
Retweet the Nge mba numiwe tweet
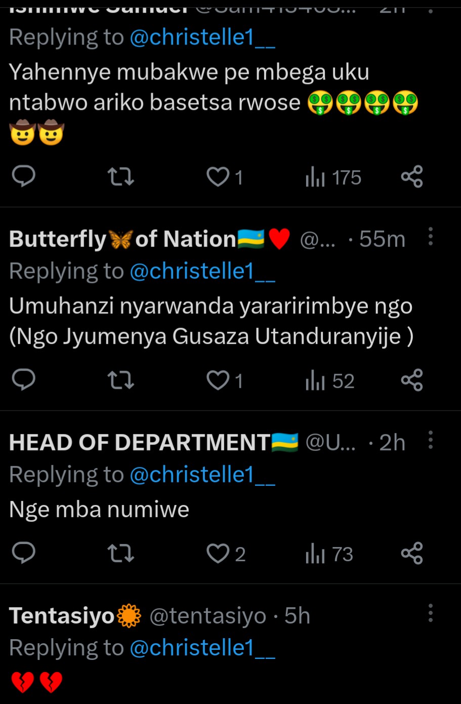click(x=121, y=553)
